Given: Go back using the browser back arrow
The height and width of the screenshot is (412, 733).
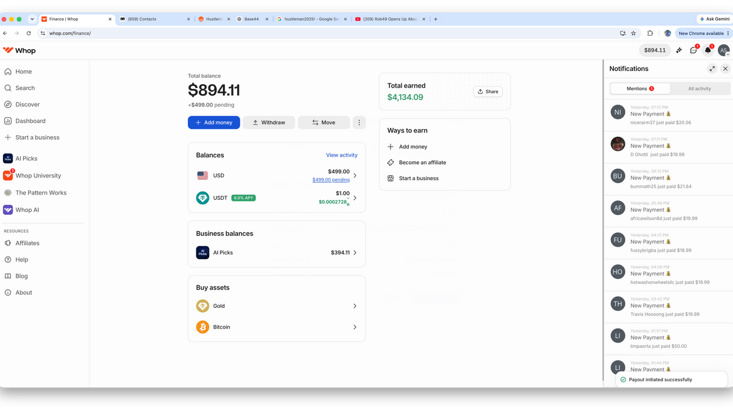Looking at the screenshot, I should pyautogui.click(x=5, y=33).
